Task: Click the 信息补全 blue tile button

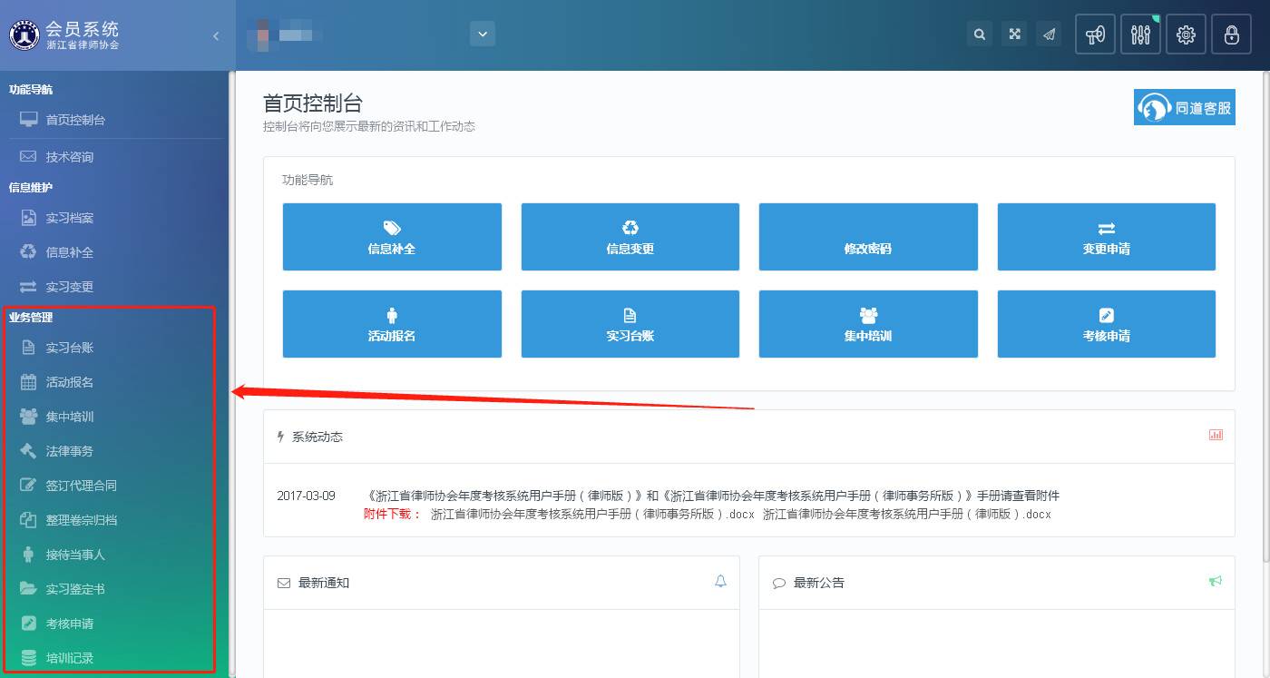Action: pos(392,237)
